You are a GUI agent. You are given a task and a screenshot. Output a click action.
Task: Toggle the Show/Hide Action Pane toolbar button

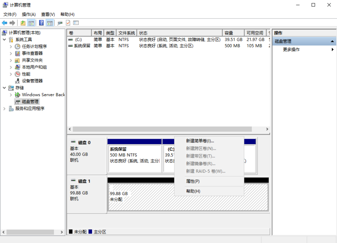pos(50,23)
